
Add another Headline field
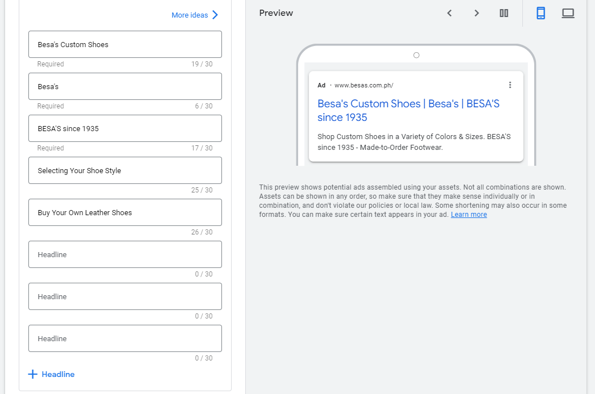(51, 374)
